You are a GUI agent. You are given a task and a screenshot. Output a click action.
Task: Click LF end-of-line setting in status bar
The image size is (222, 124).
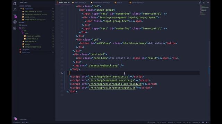pos(184,123)
